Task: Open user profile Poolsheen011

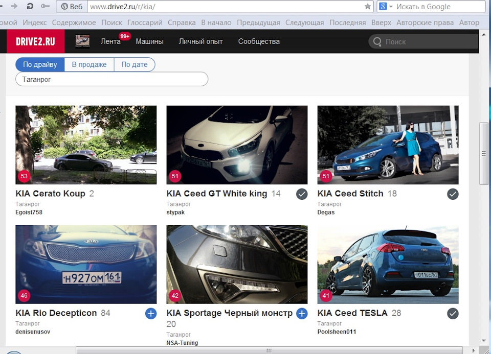Action: tap(337, 332)
